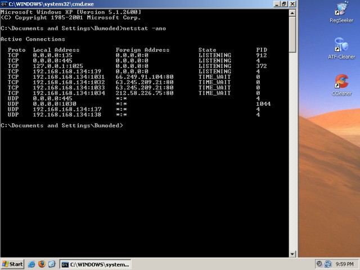Viewport: 360px width, 270px height.
Task: Select the cmd.exe taskbar button
Action: (95, 264)
